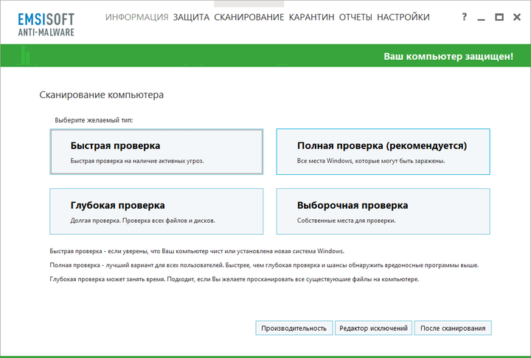Open the ИНФОРМАЦИЯ tab
The height and width of the screenshot is (358, 531).
click(137, 17)
